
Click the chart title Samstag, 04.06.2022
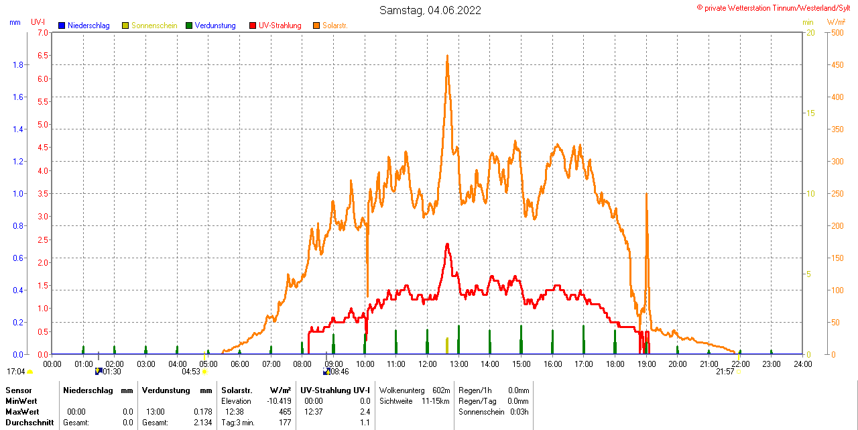pos(430,10)
